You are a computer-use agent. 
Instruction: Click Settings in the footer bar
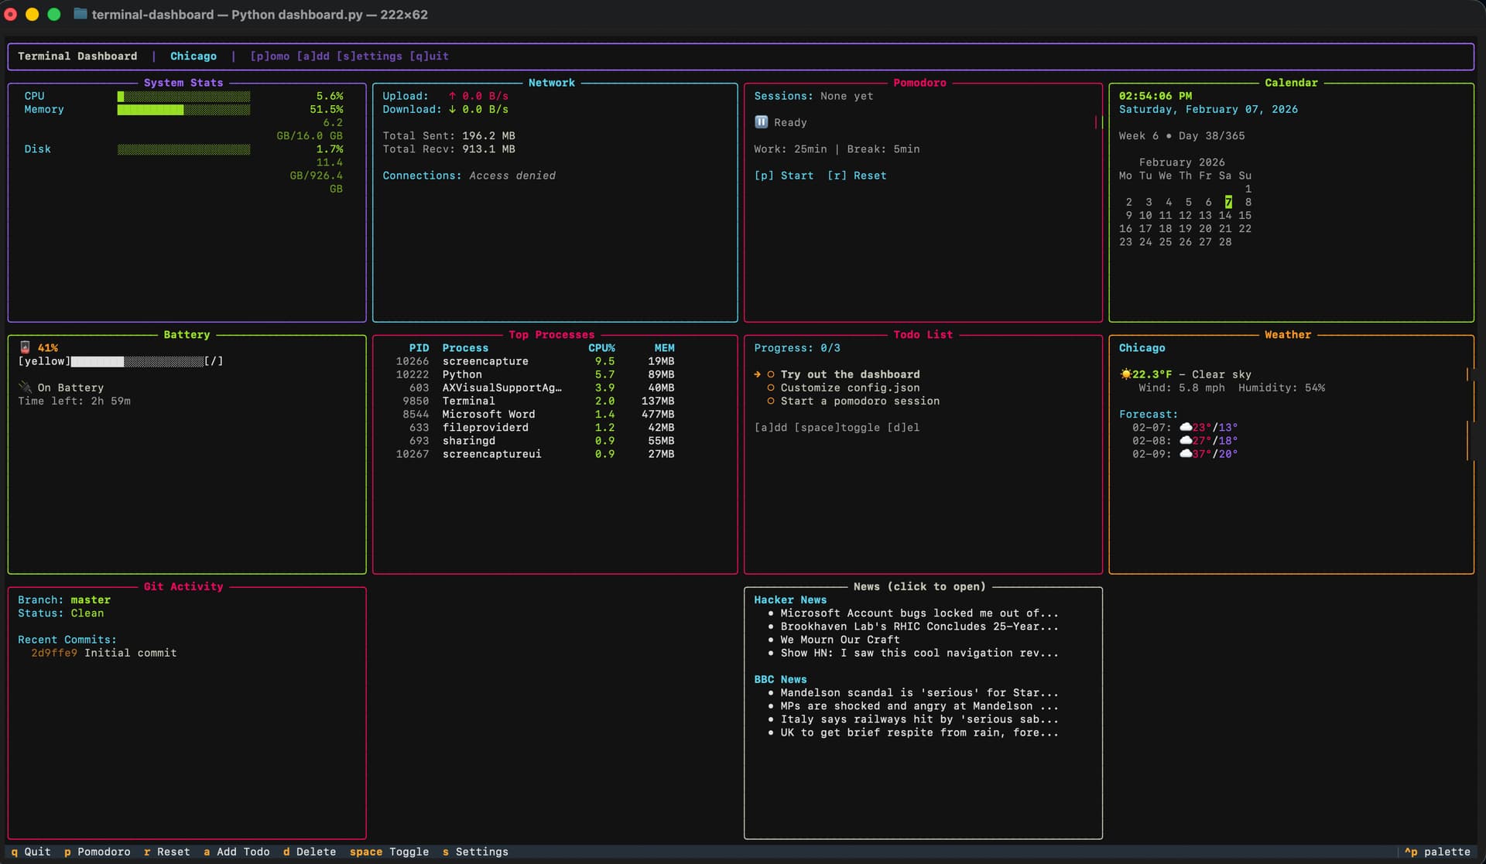tap(475, 852)
